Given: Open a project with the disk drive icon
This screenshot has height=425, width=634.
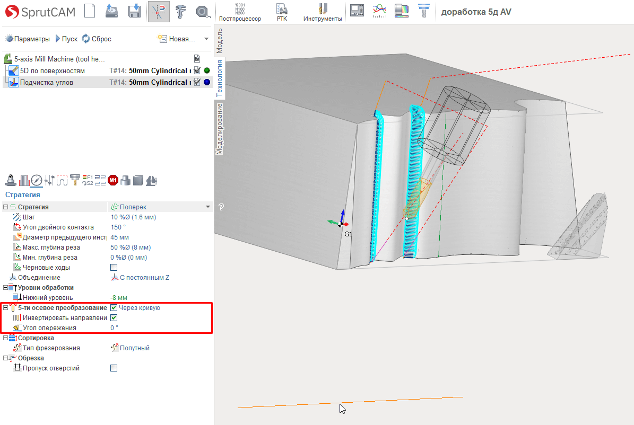Looking at the screenshot, I should [x=111, y=11].
